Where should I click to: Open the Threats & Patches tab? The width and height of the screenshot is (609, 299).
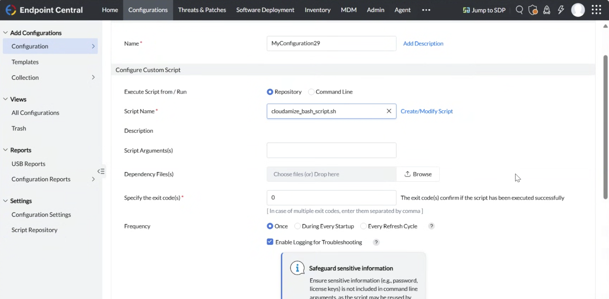202,10
